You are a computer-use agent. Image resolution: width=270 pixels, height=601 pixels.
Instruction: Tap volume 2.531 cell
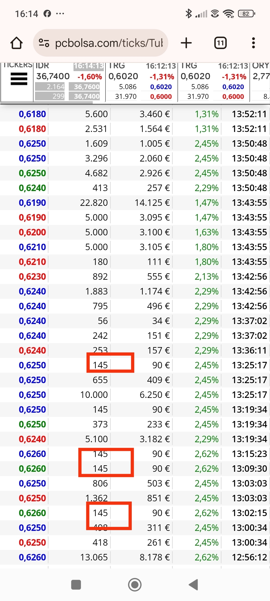(96, 129)
